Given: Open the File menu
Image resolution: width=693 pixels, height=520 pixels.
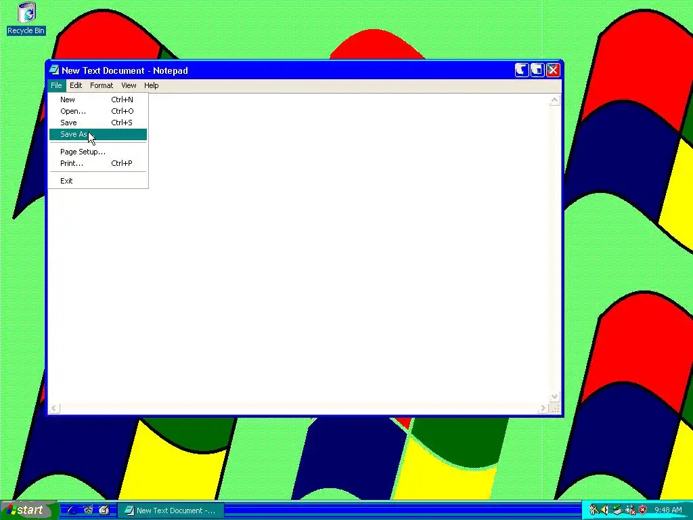Looking at the screenshot, I should [x=56, y=85].
